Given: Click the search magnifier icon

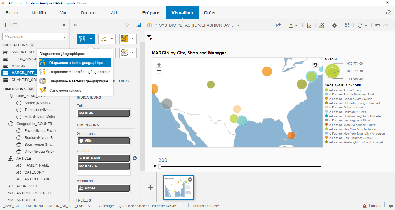Looking at the screenshot, I should tap(64, 36).
